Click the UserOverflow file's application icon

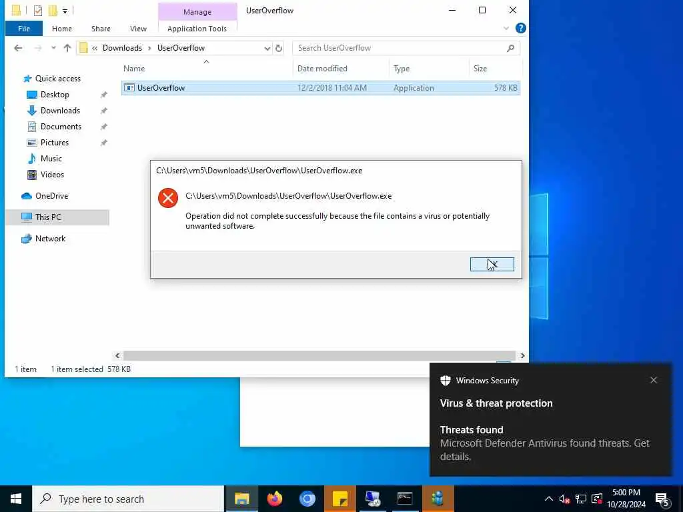(x=129, y=87)
